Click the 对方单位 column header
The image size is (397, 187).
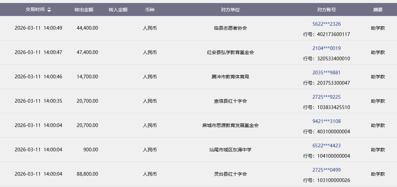[x=230, y=10]
